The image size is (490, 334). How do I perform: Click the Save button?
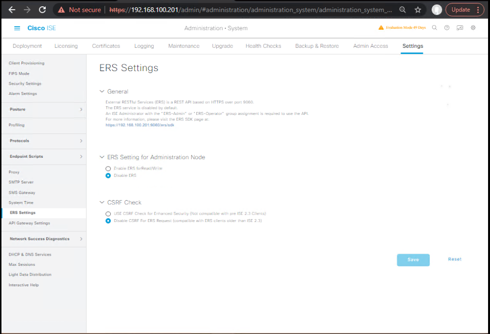413,260
